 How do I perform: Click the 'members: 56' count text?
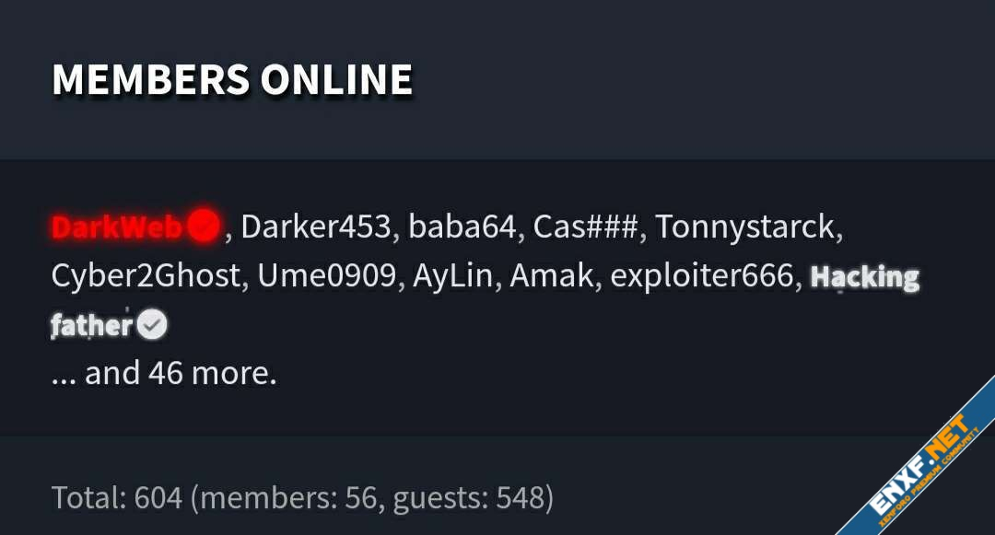pos(288,497)
